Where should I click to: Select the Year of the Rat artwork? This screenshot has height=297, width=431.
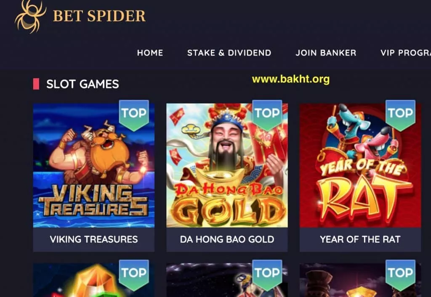(360, 165)
